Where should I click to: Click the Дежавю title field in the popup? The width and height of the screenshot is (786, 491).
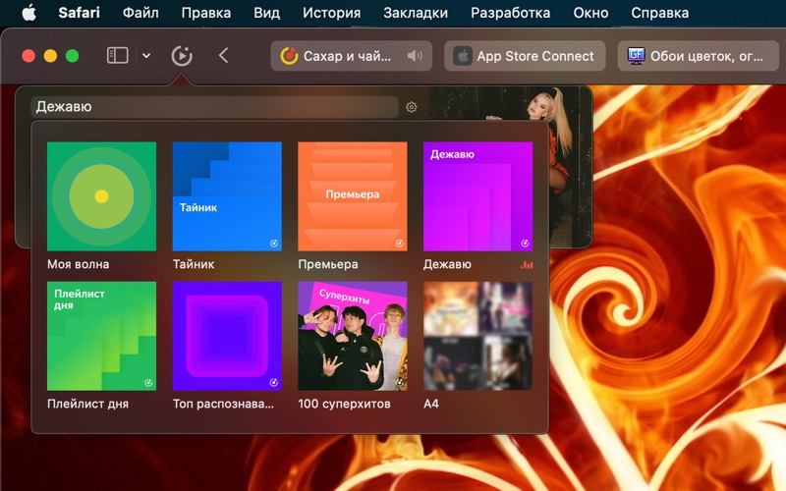pos(214,107)
